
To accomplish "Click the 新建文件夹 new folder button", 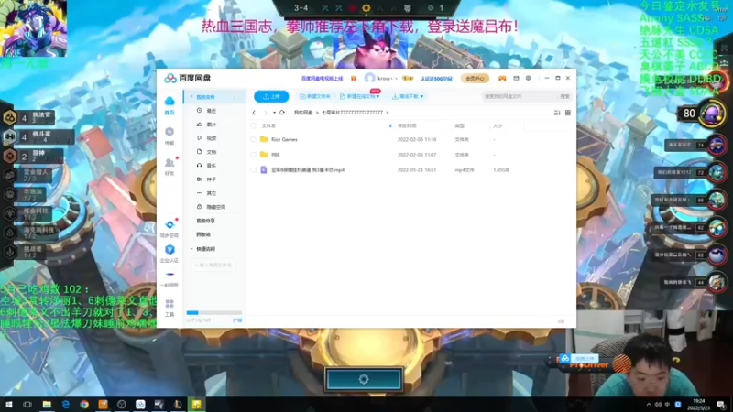I will [x=315, y=97].
